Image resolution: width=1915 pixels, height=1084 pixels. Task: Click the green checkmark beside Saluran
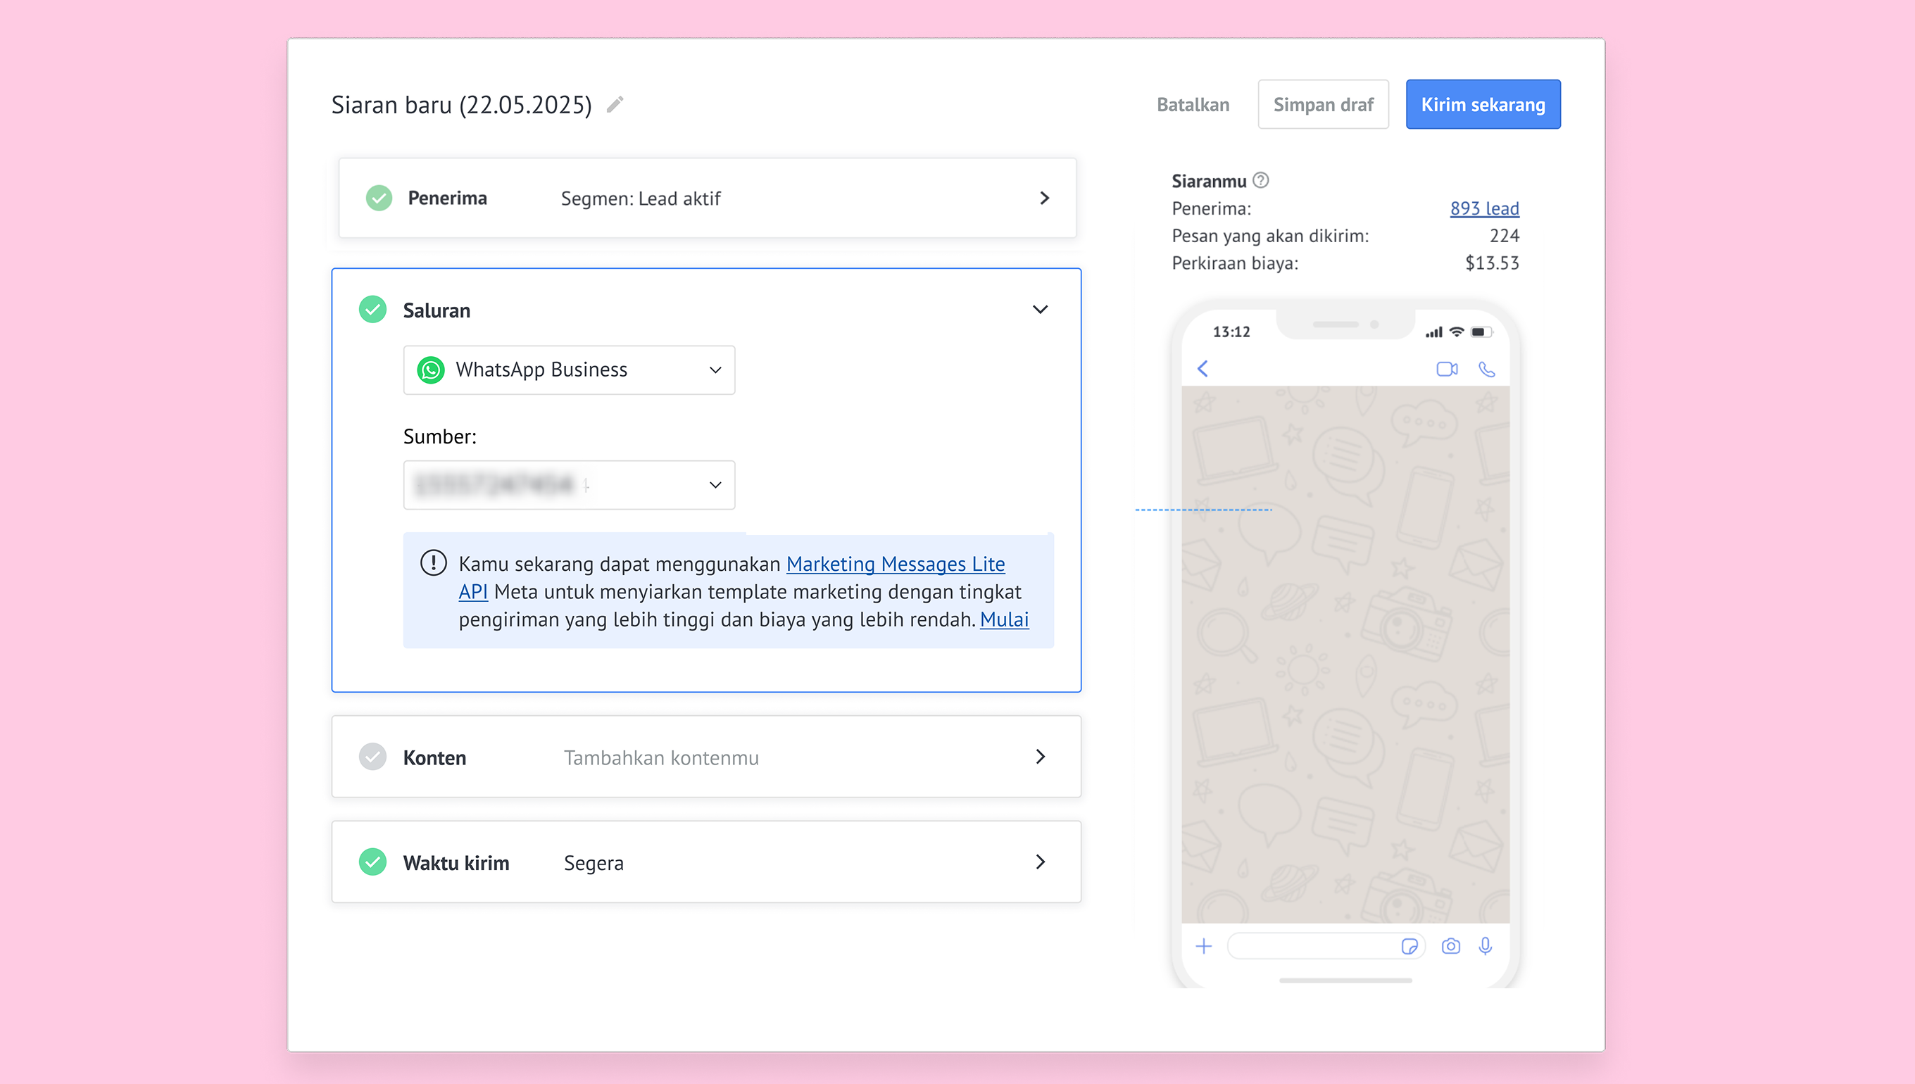tap(373, 310)
